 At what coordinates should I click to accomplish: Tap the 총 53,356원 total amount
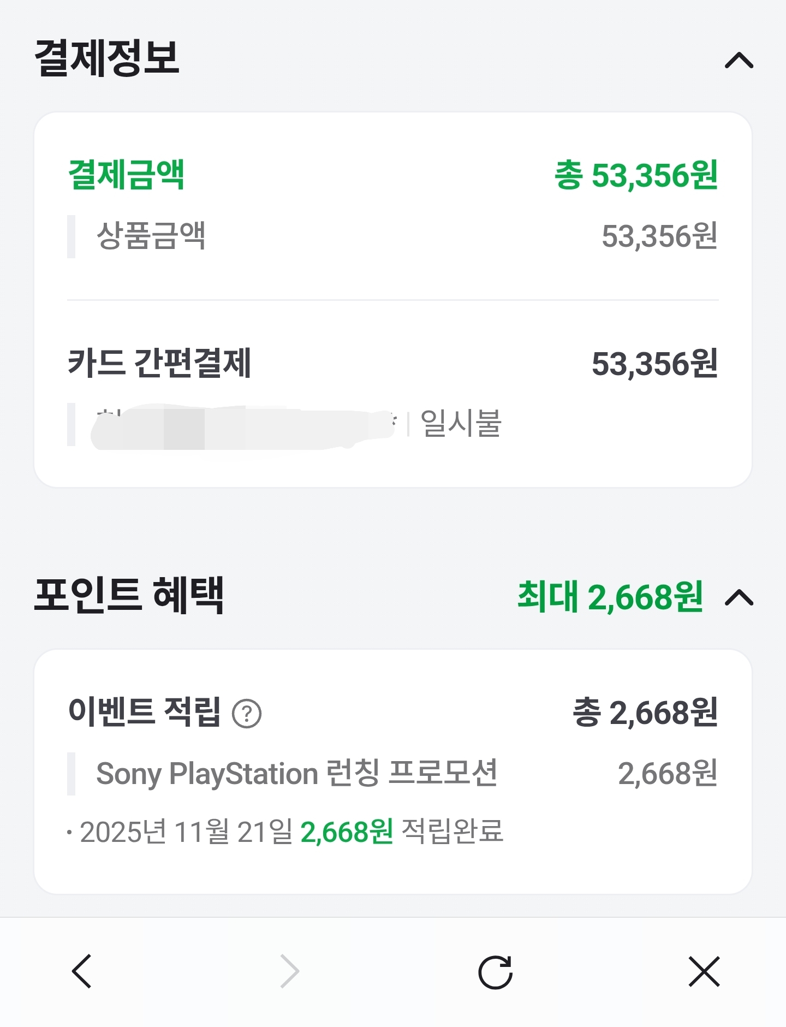pyautogui.click(x=636, y=176)
